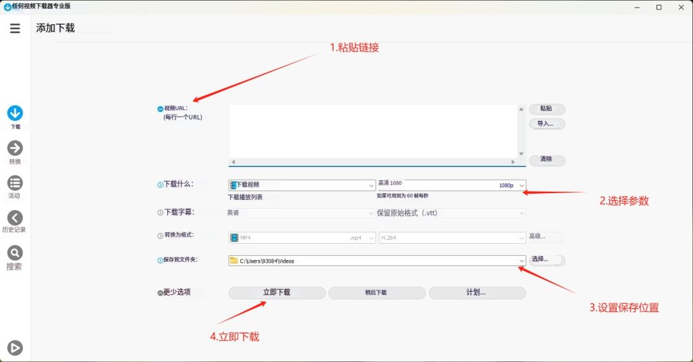Click the URL box scroll down arrow

click(x=521, y=154)
